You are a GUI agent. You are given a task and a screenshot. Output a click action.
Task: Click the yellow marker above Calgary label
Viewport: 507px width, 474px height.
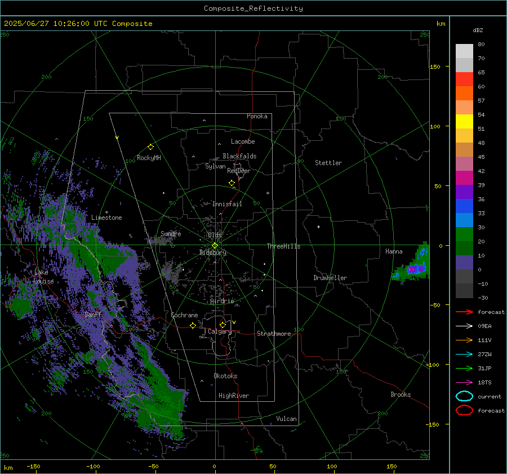[223, 325]
